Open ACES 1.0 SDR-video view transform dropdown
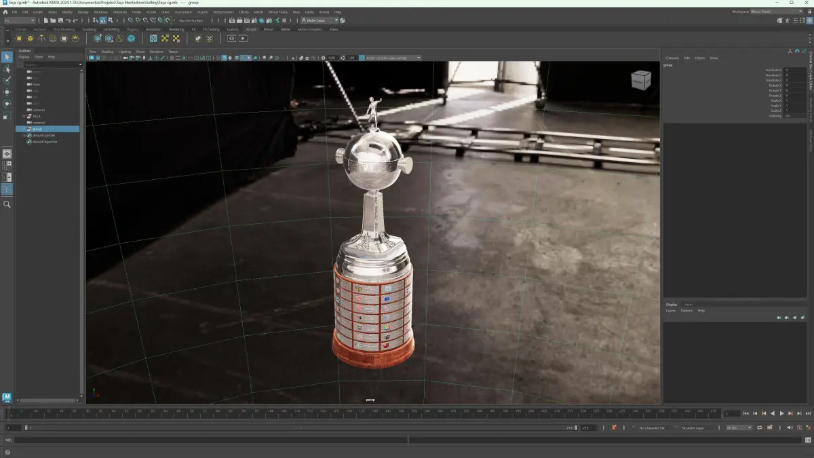This screenshot has width=814, height=458. click(393, 58)
